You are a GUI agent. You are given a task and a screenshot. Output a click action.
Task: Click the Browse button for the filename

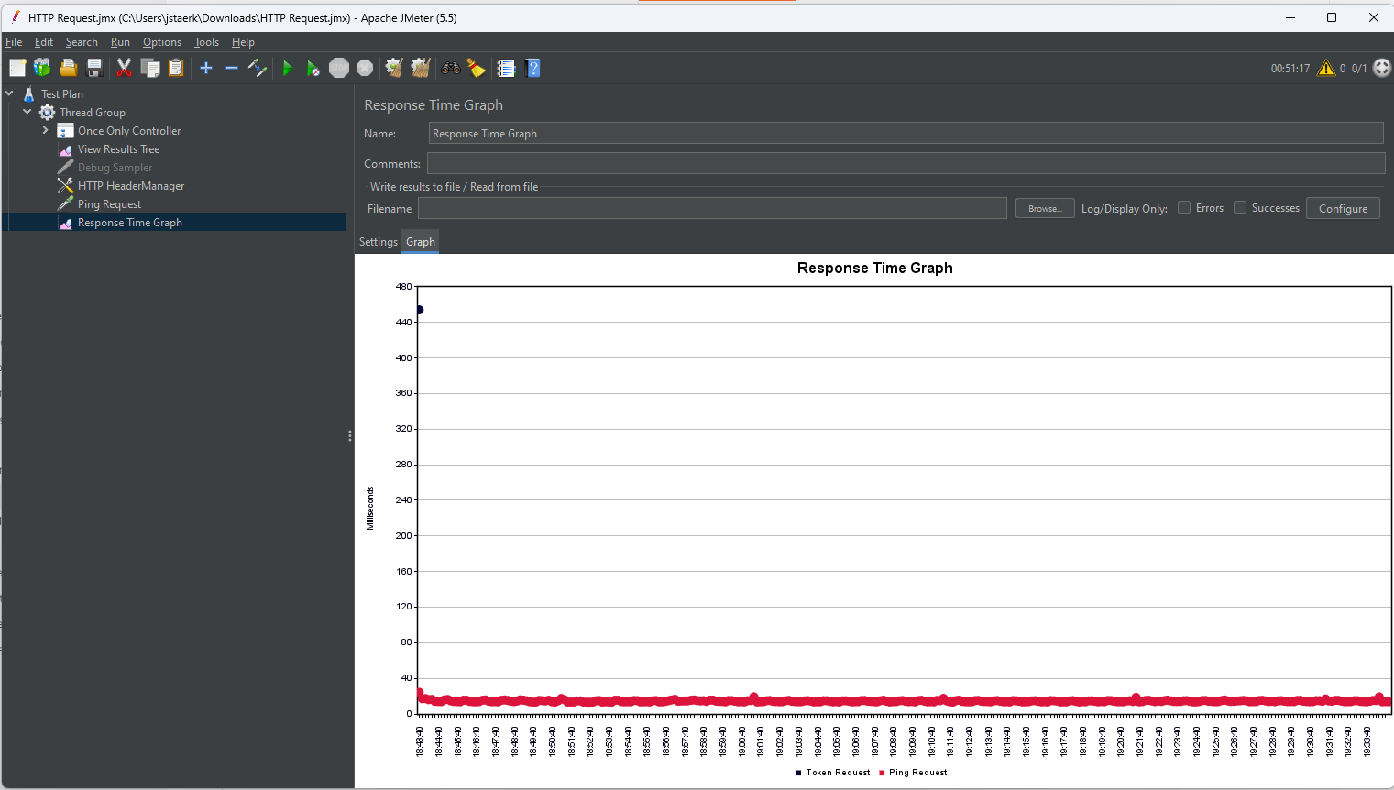pos(1044,208)
